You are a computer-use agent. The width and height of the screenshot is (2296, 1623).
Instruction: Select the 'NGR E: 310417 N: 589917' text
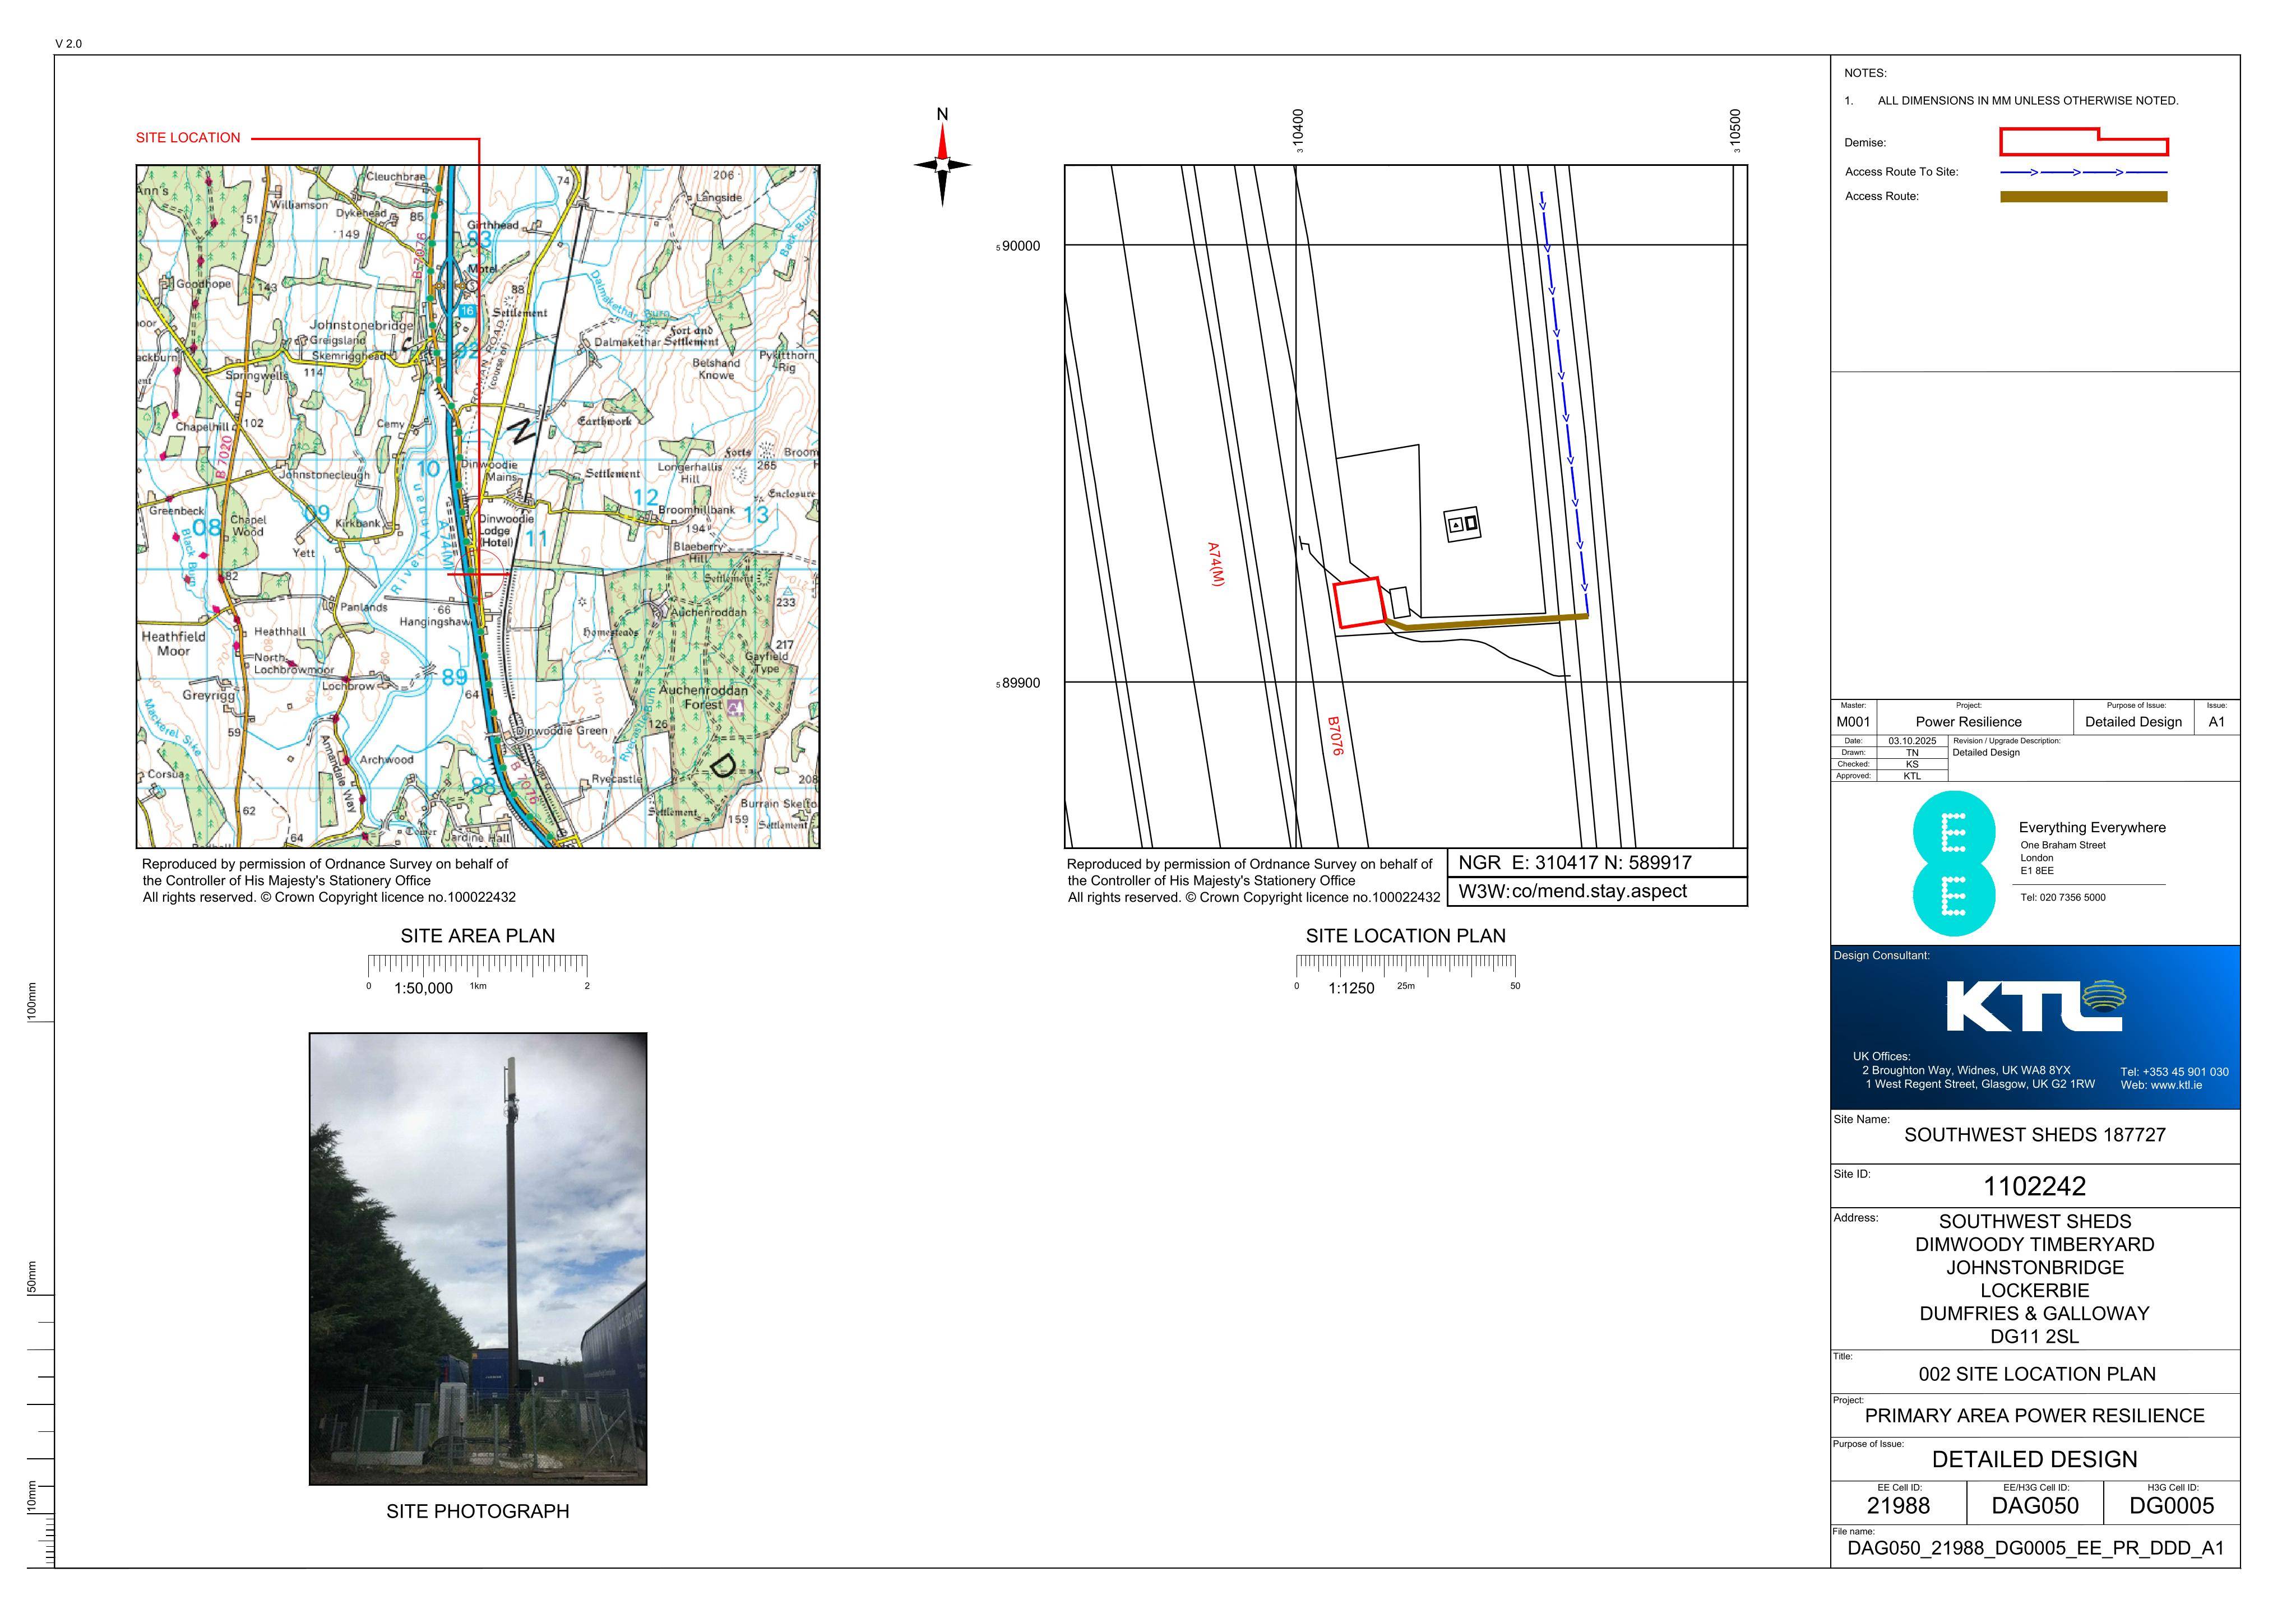1575,862
